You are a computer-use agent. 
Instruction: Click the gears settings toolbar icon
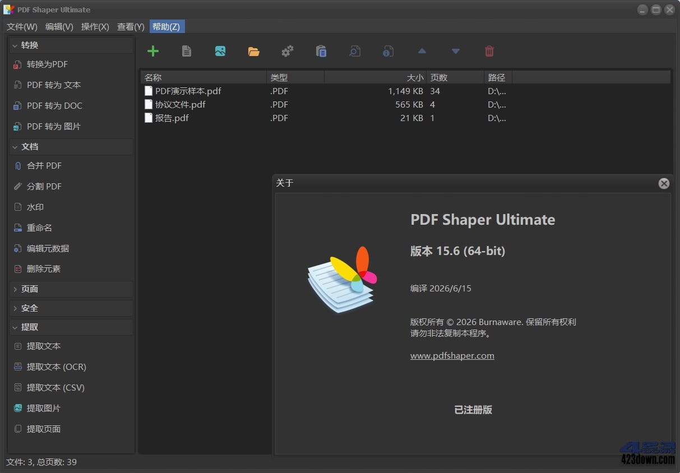[288, 51]
